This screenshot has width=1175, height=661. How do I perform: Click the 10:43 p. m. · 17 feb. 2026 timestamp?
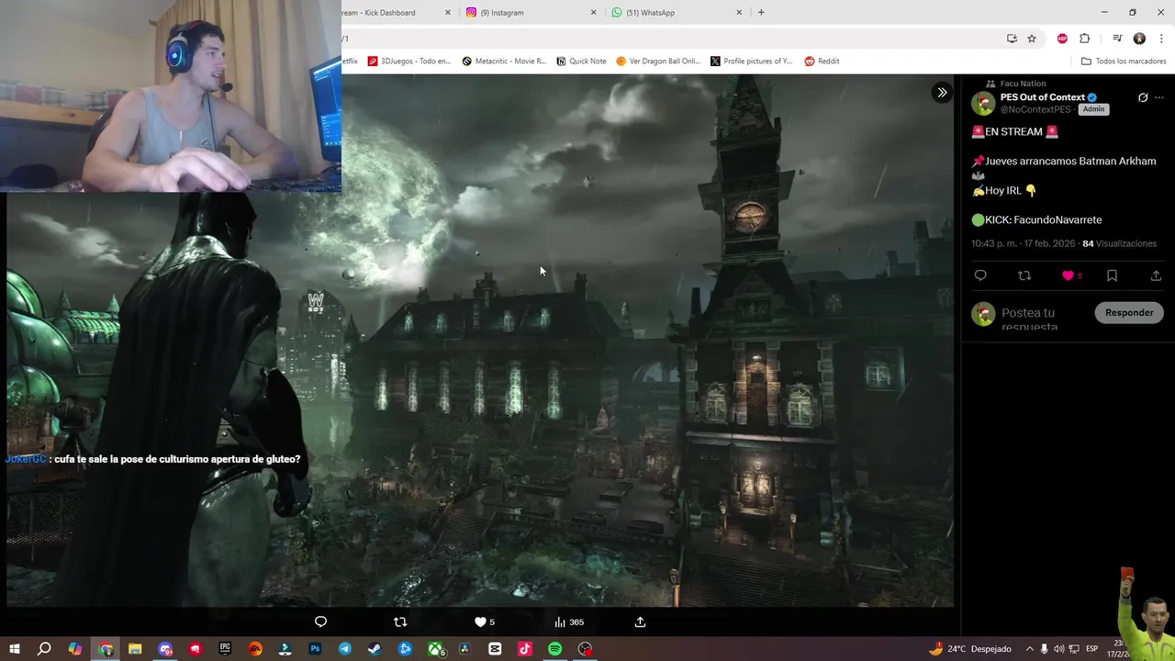(x=1024, y=243)
